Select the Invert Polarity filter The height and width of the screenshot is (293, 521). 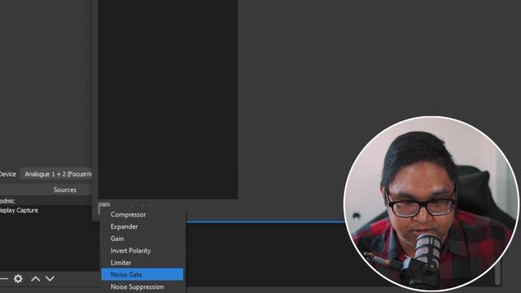coord(142,251)
